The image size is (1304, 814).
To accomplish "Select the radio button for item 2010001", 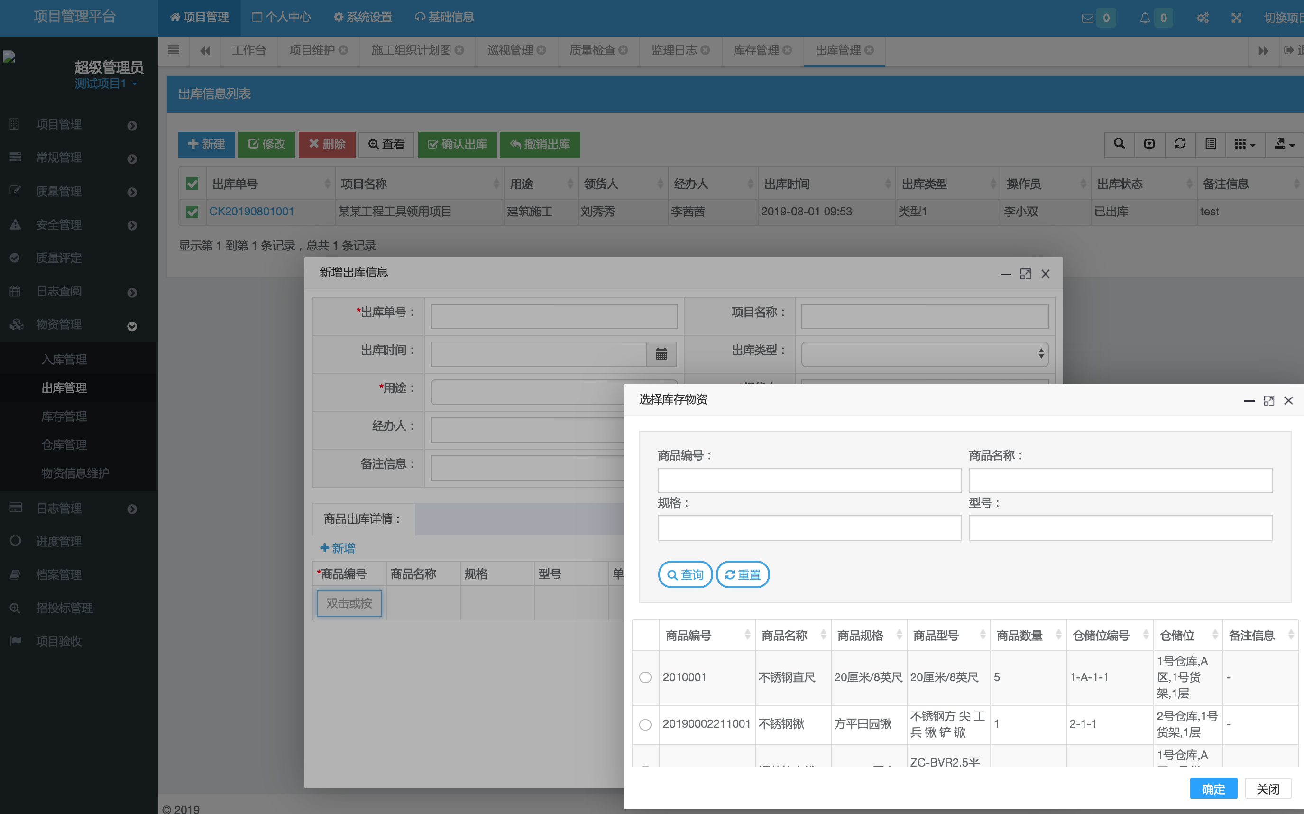I will coord(645,677).
